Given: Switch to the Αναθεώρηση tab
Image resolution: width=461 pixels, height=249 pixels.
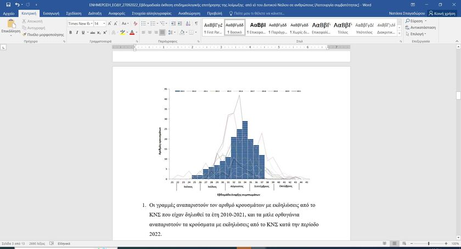Looking at the screenshot, I should pos(188,13).
